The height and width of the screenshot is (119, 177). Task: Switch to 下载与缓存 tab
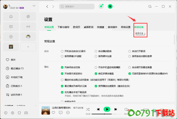[x=63, y=27]
